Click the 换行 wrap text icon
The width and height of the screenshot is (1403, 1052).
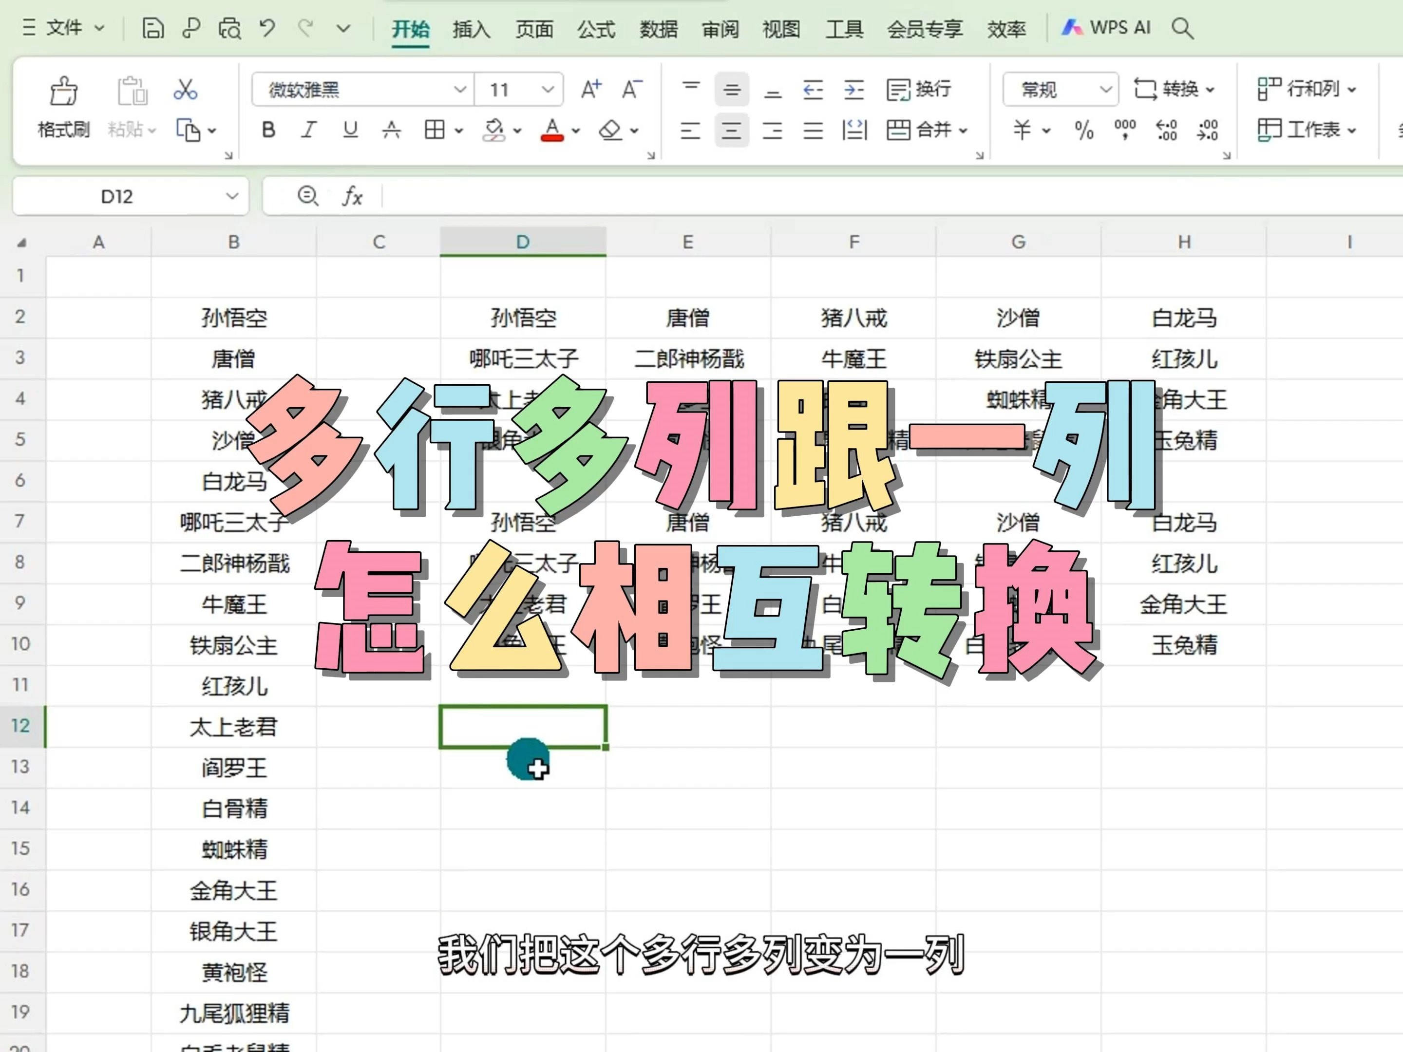[x=919, y=90]
